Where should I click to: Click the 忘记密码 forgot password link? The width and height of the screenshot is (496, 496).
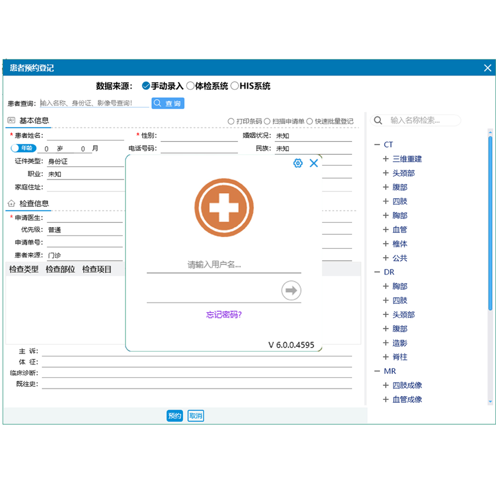224,314
